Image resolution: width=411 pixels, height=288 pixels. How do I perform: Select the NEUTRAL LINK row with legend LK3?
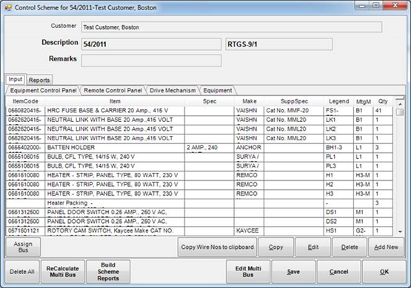point(199,138)
